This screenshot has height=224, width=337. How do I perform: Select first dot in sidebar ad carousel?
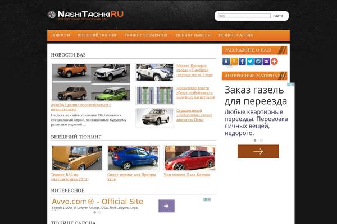coord(255,141)
